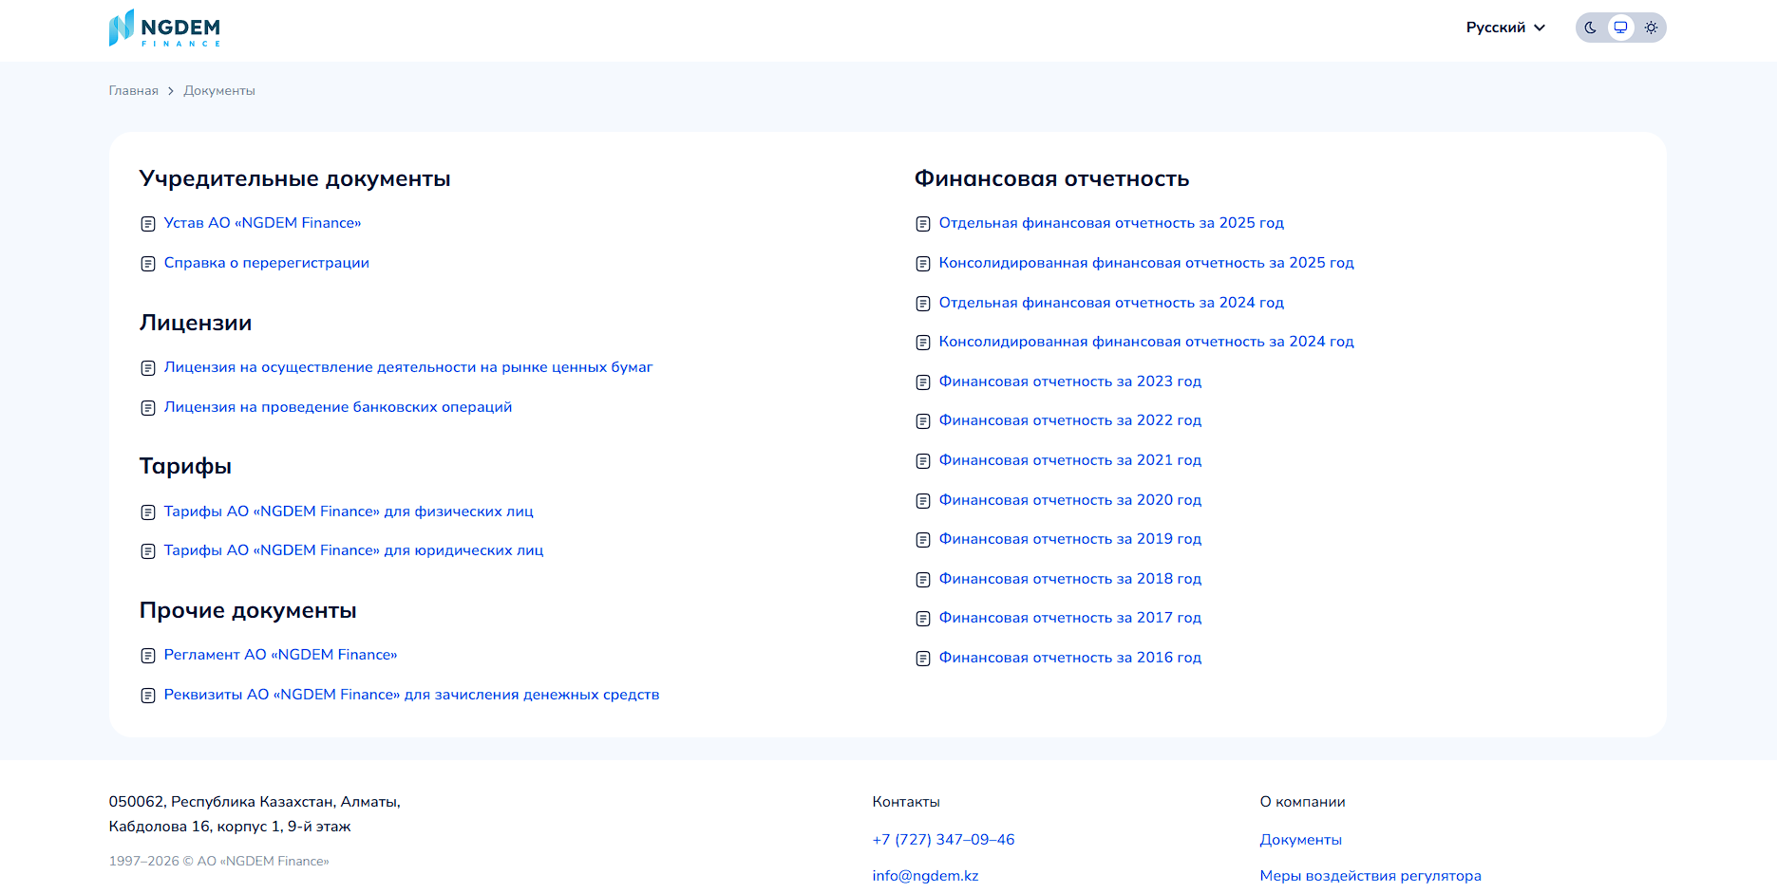This screenshot has height=893, width=1777.
Task: Click document icon beside тарифы для юридических лиц
Action: pyautogui.click(x=148, y=551)
